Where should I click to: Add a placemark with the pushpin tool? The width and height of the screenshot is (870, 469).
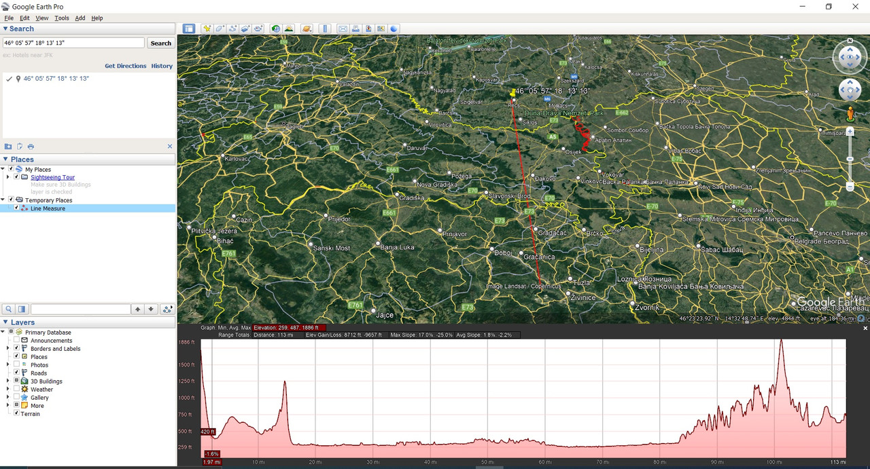[x=207, y=29]
